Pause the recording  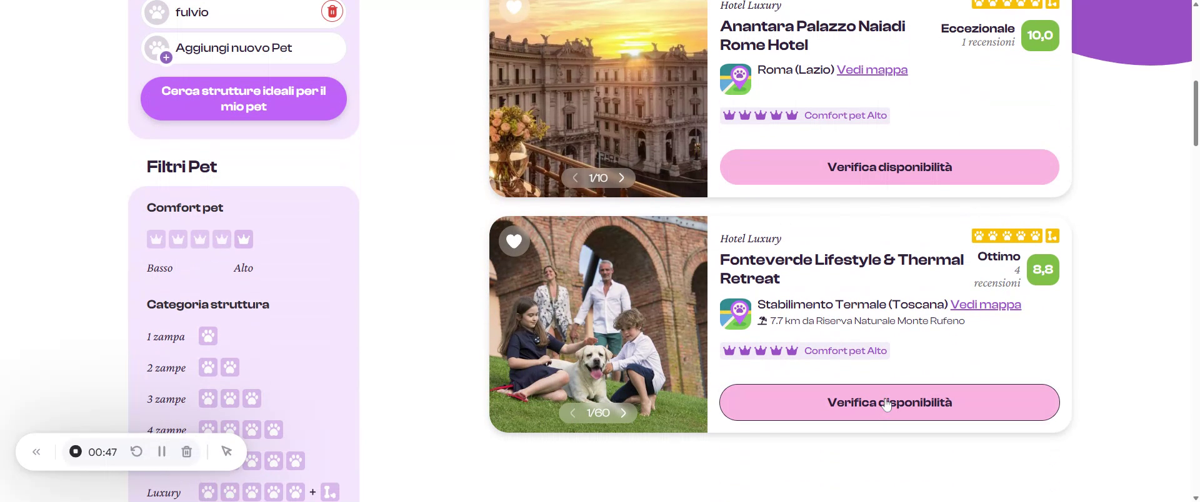tap(162, 451)
